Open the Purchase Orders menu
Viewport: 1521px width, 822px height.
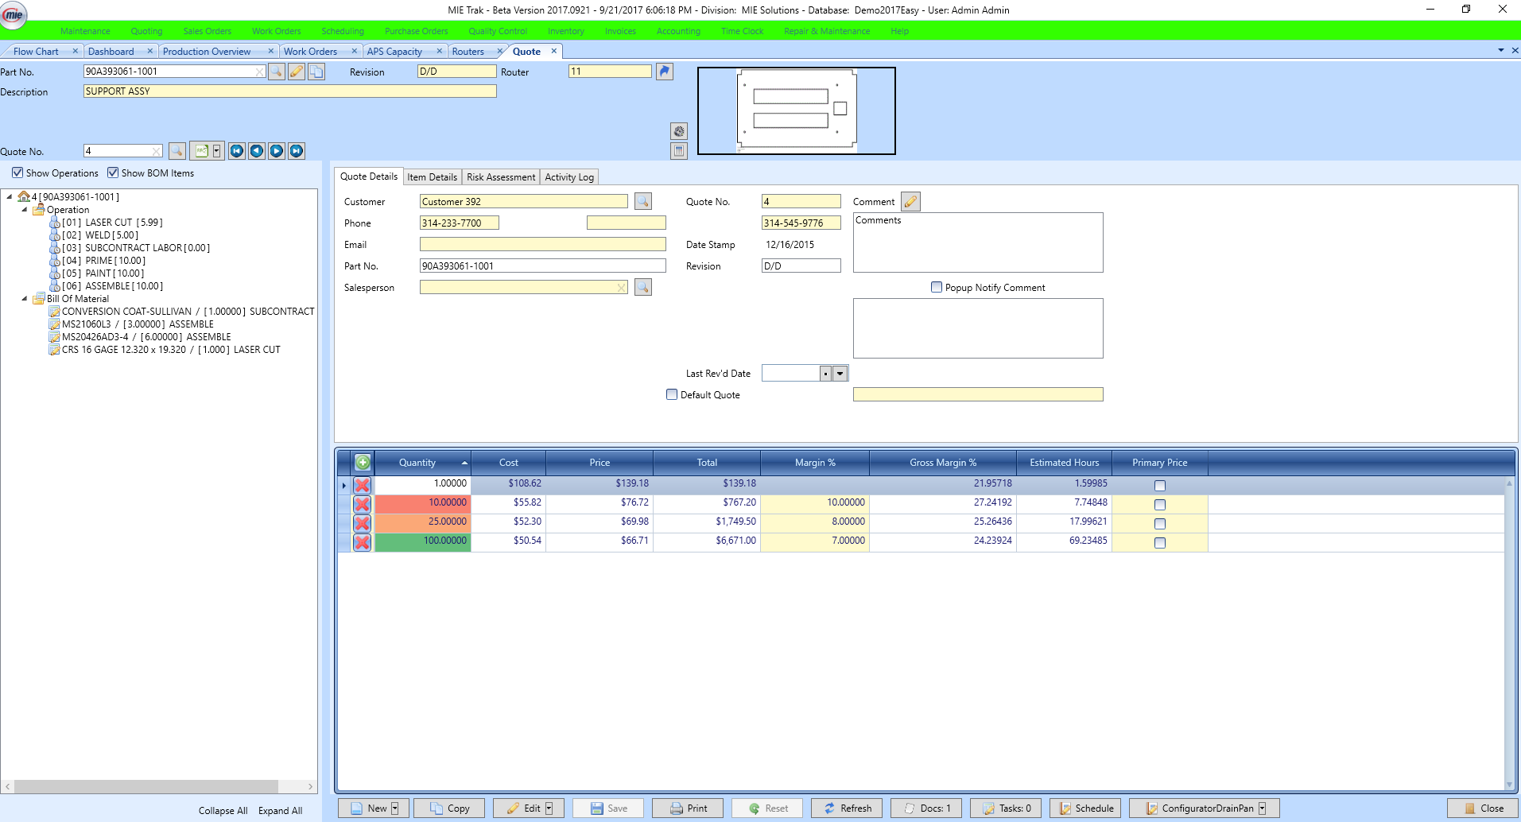(x=416, y=31)
